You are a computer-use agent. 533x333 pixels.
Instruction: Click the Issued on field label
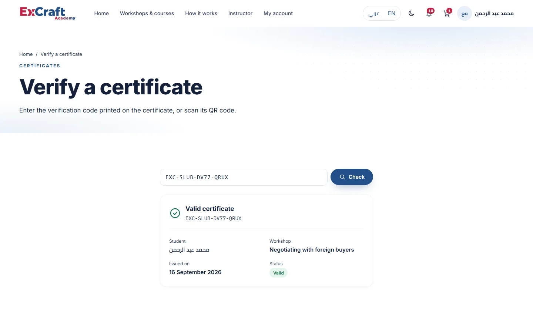click(179, 264)
